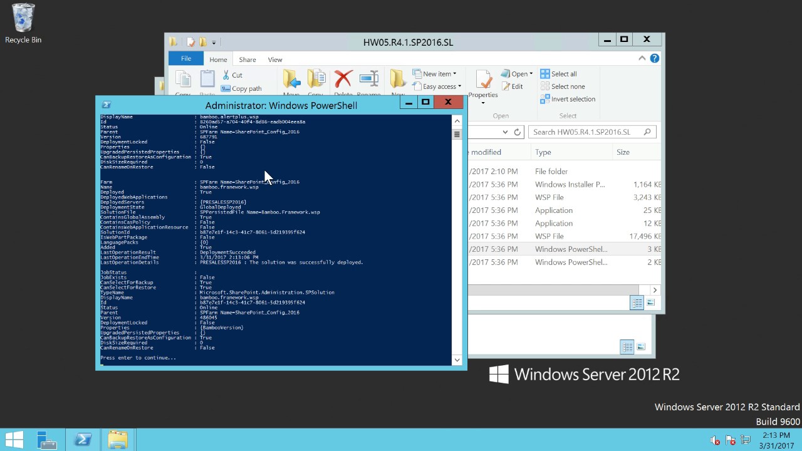The height and width of the screenshot is (451, 802).
Task: Click the File Explorer taskbar icon
Action: pyautogui.click(x=118, y=440)
